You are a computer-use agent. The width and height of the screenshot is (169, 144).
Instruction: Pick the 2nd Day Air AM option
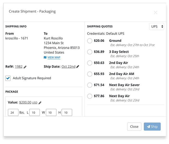click(x=90, y=74)
